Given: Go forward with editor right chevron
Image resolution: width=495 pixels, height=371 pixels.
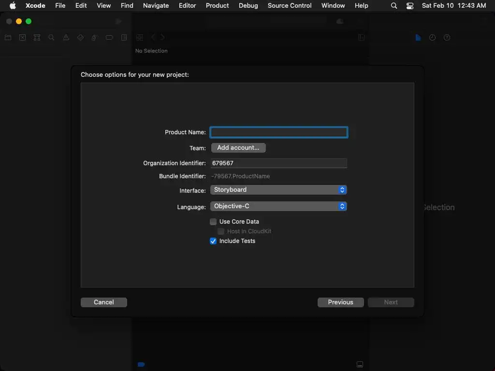Looking at the screenshot, I should tap(162, 37).
